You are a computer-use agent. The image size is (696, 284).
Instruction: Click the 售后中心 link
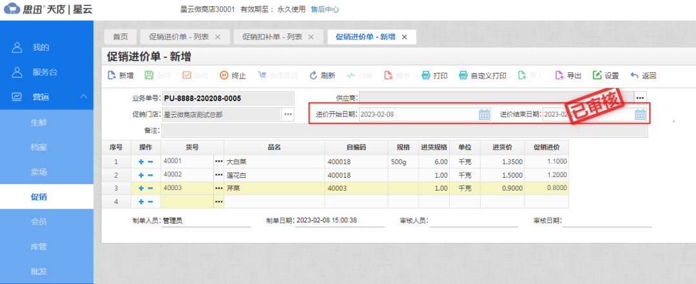pos(325,10)
